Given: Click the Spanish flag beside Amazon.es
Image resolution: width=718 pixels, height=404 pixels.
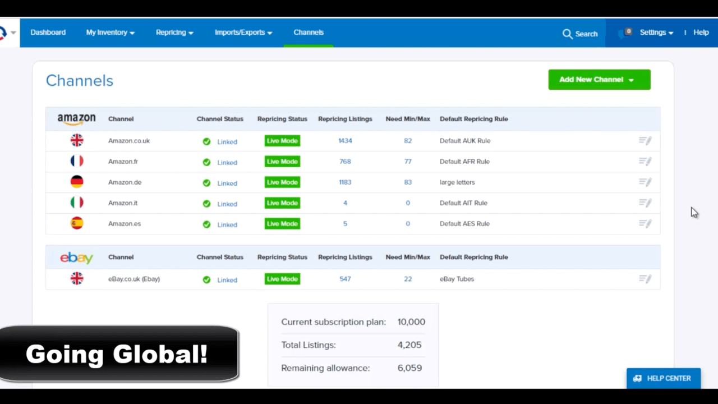Looking at the screenshot, I should pos(77,223).
